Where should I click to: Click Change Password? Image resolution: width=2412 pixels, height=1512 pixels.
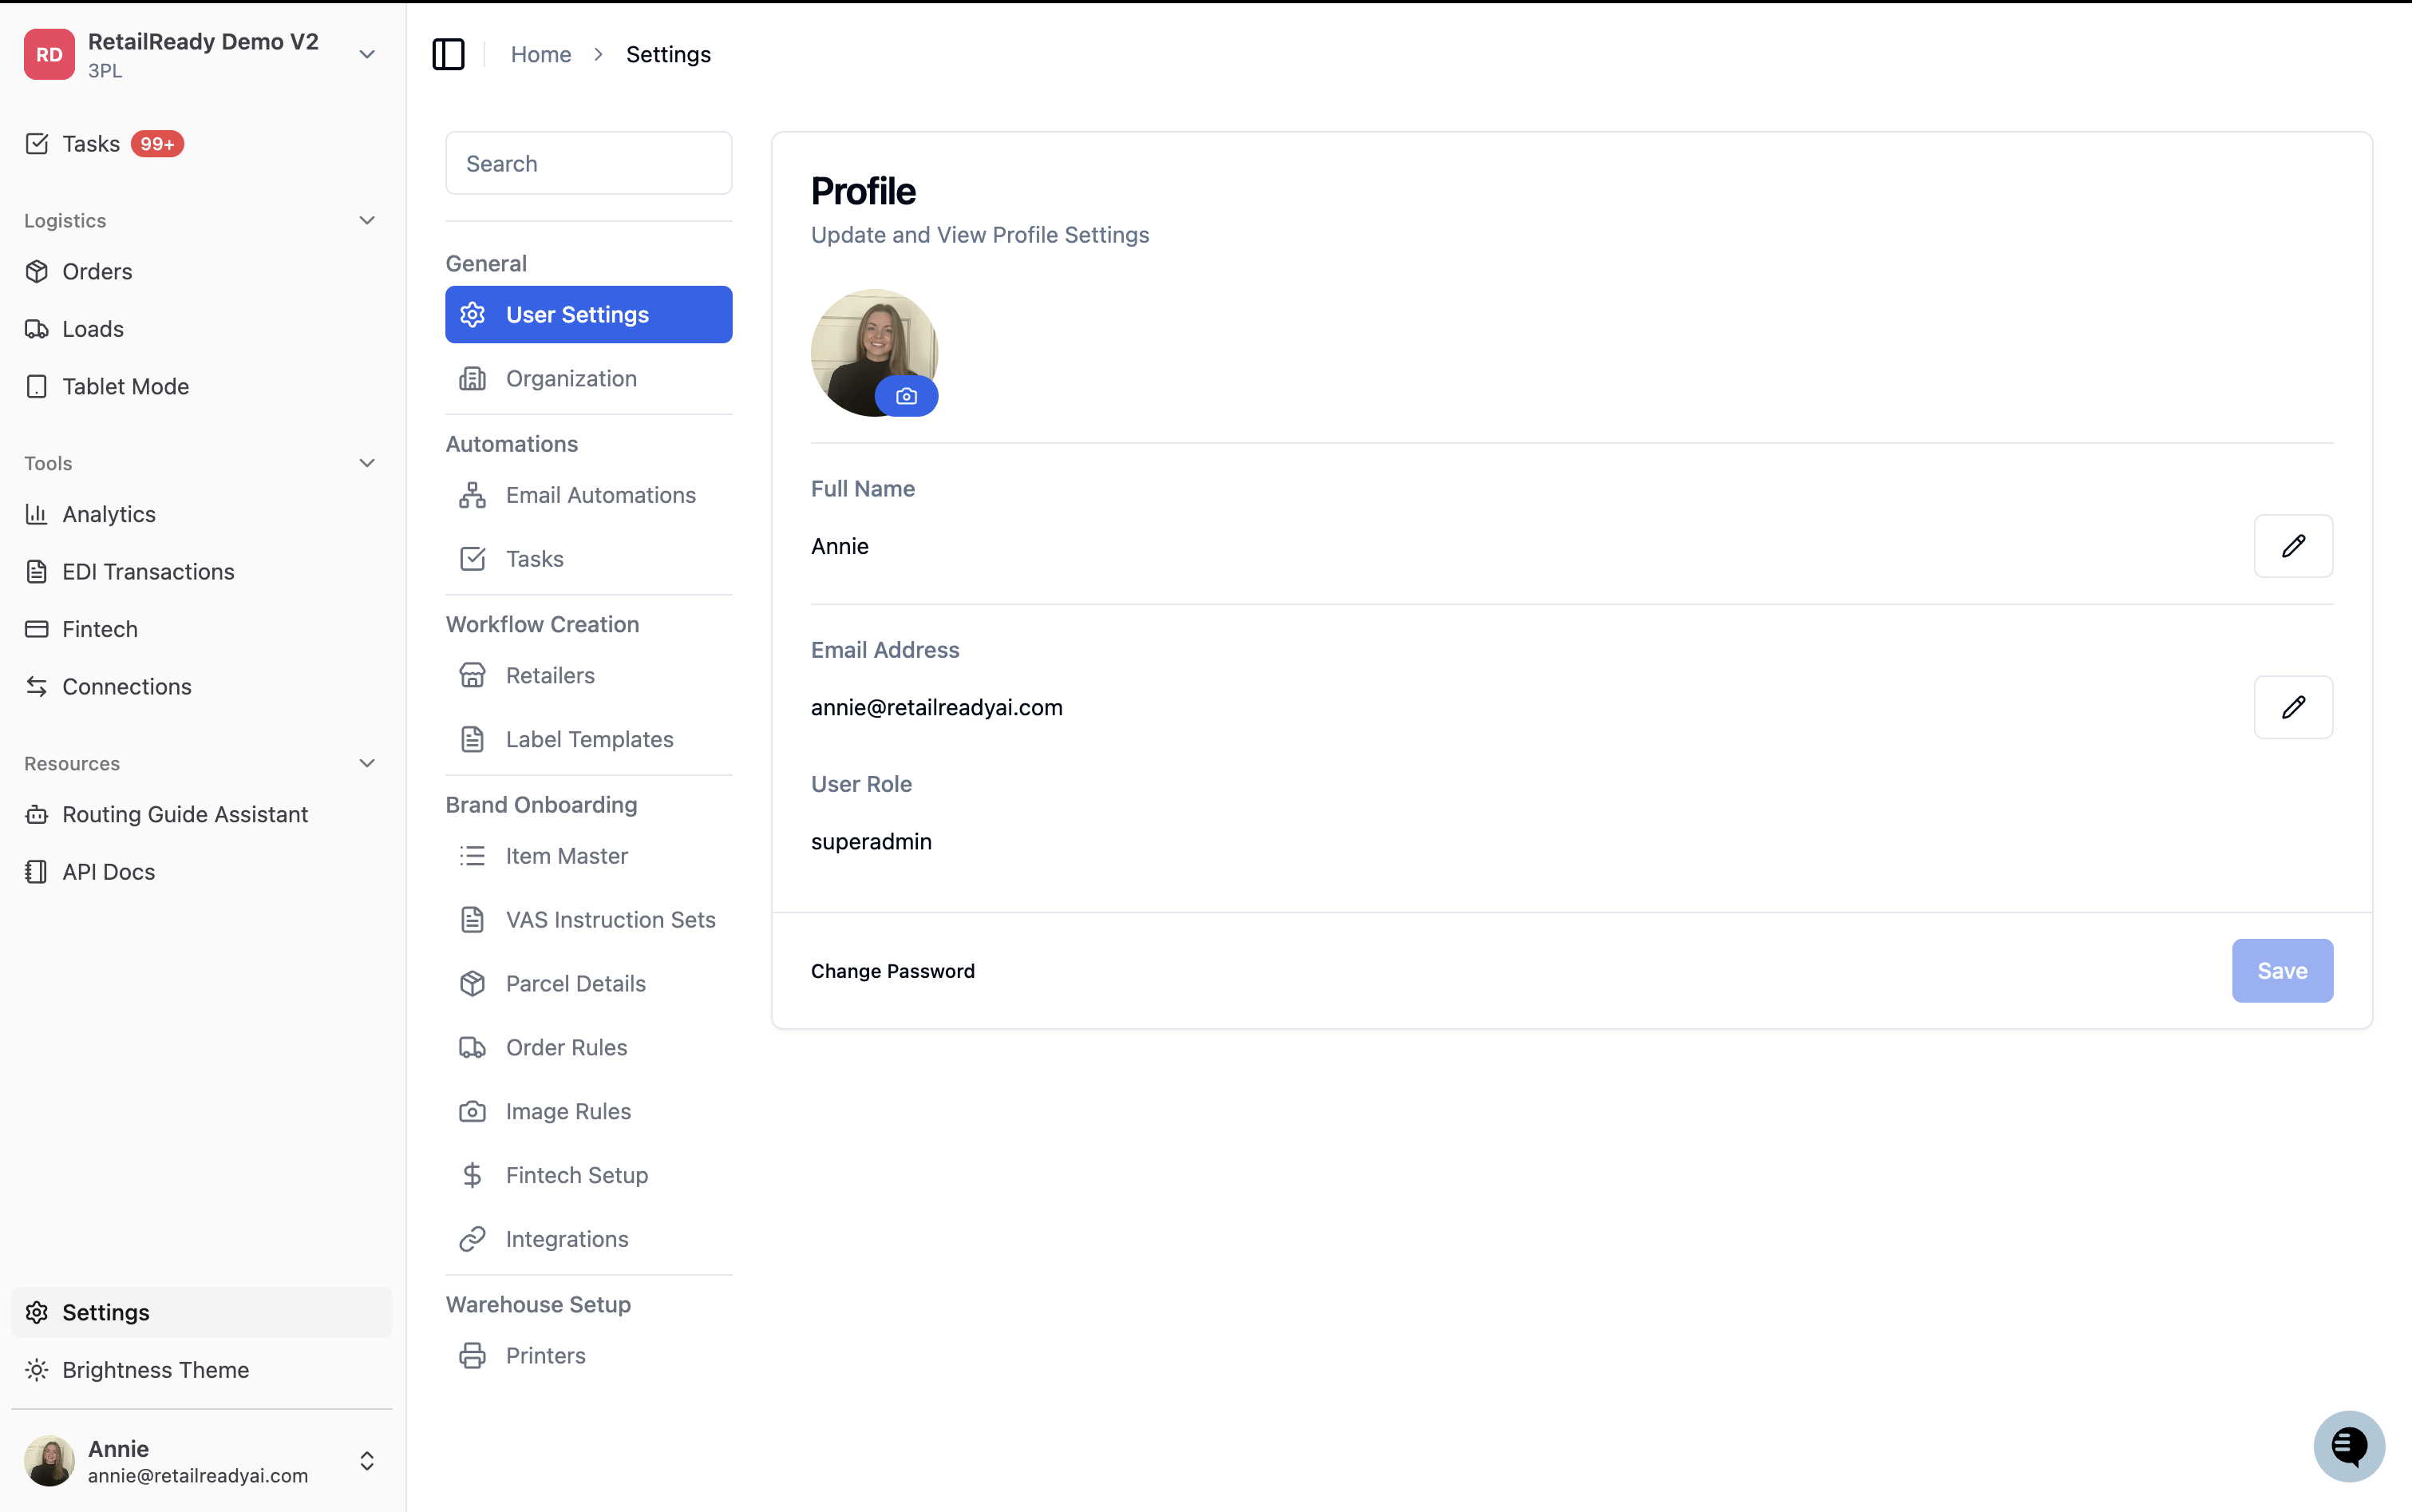point(892,971)
